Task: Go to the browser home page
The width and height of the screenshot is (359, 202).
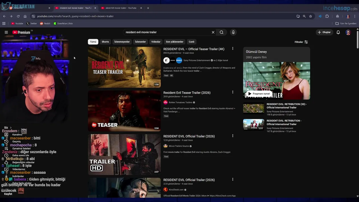Action: coord(25,16)
